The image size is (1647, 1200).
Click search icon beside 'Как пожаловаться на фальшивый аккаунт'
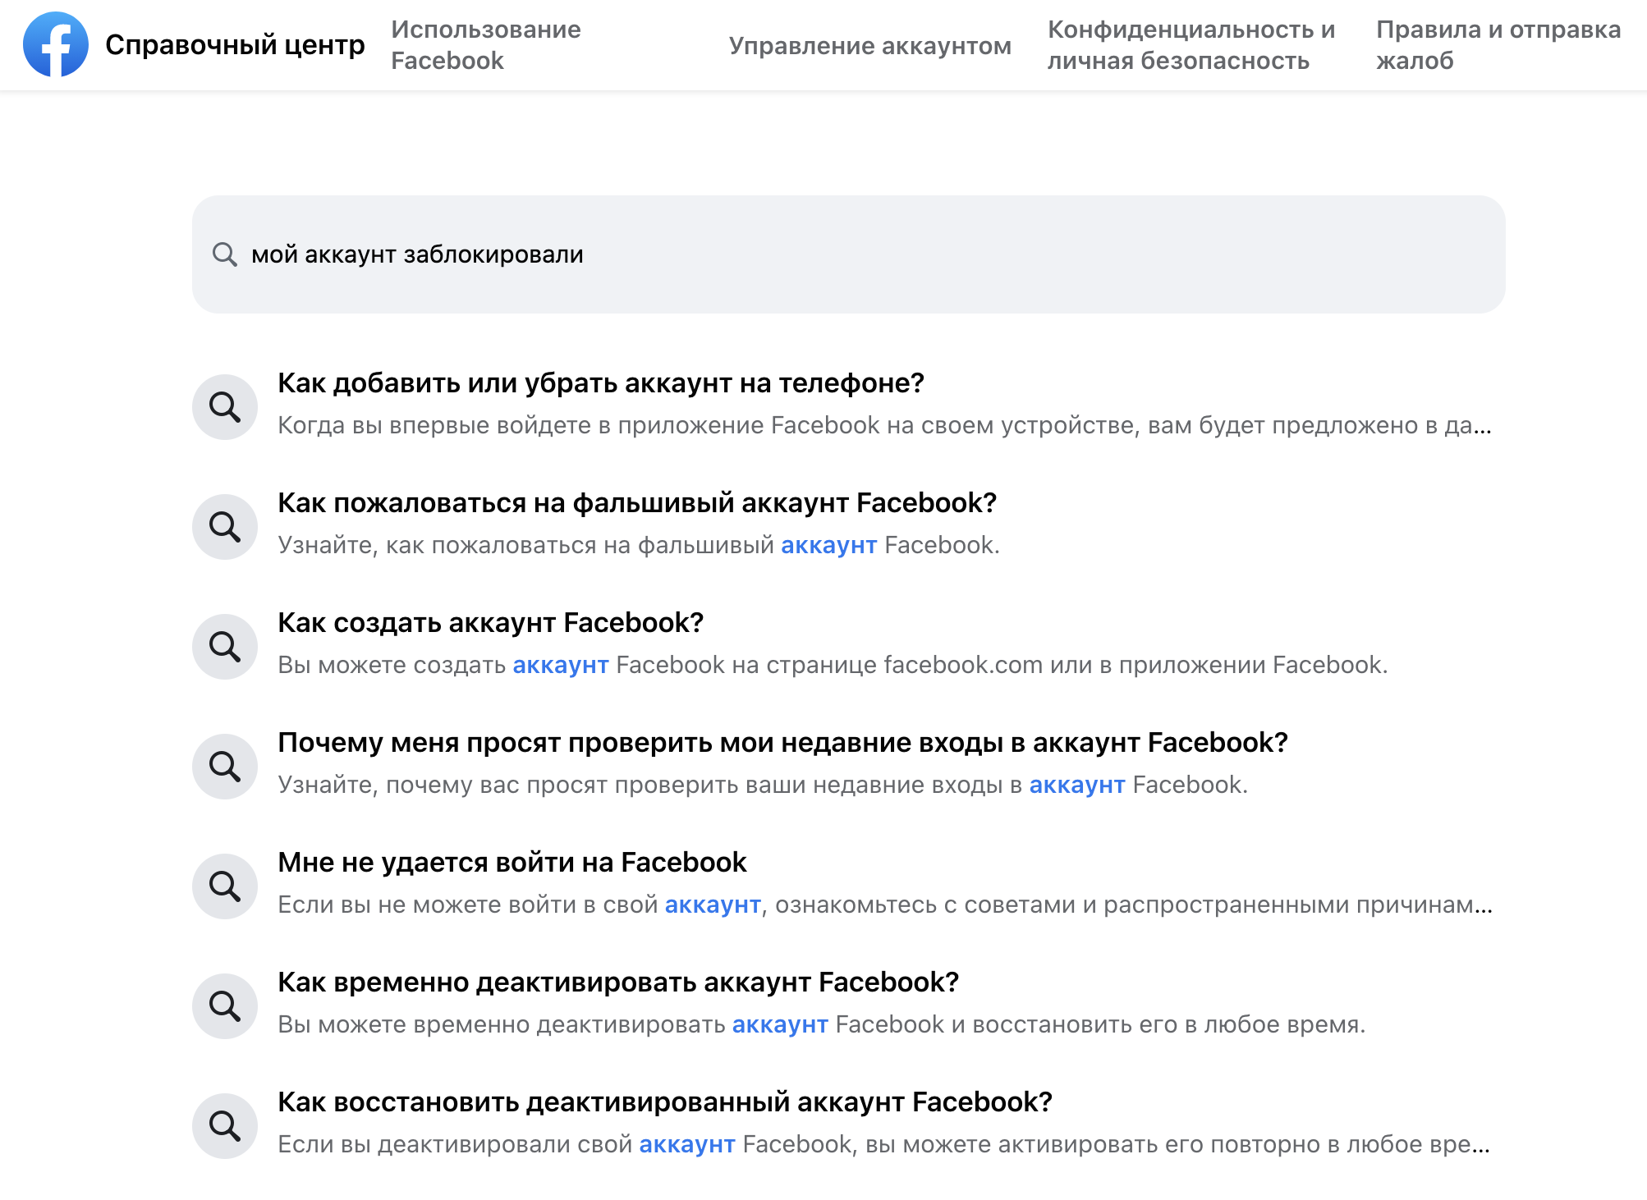[225, 526]
